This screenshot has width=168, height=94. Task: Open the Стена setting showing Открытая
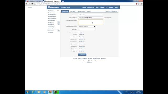coord(81,34)
